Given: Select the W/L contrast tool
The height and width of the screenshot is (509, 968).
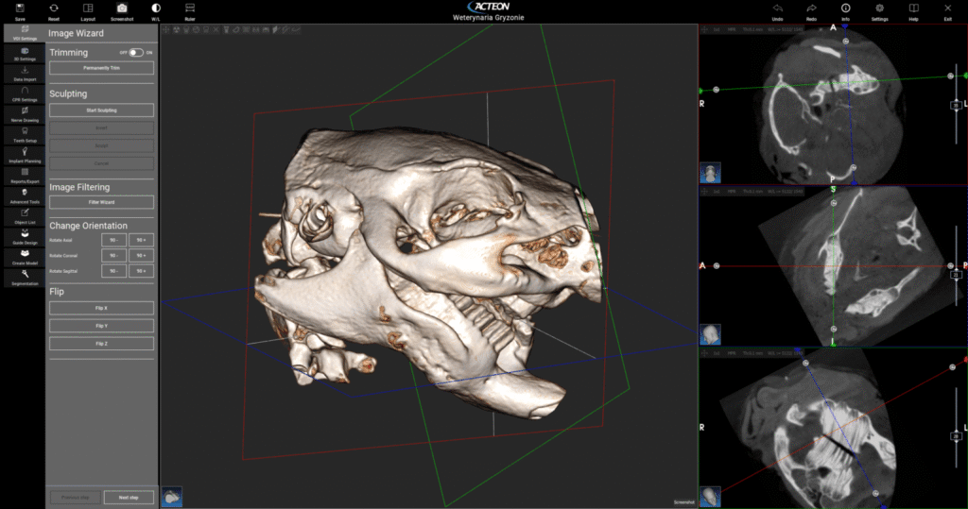Looking at the screenshot, I should tap(156, 8).
